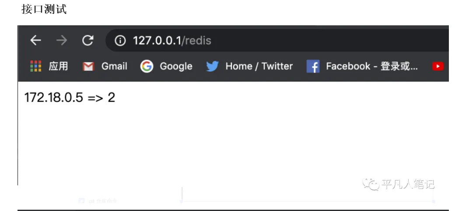Viewport: 462px width, 211px height.
Task: Click the 接口测试 heading
Action: 44,10
